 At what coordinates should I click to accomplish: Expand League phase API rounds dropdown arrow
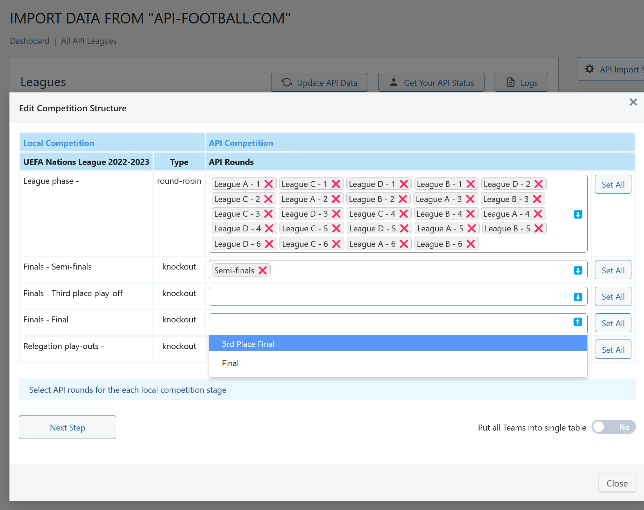pos(578,215)
